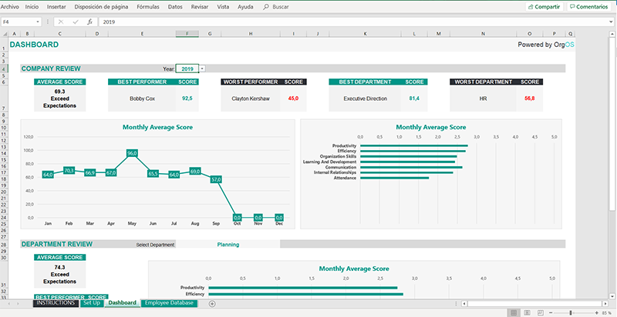This screenshot has width=617, height=317.
Task: Open the Year dropdown arrow beside 2019
Action: click(202, 68)
